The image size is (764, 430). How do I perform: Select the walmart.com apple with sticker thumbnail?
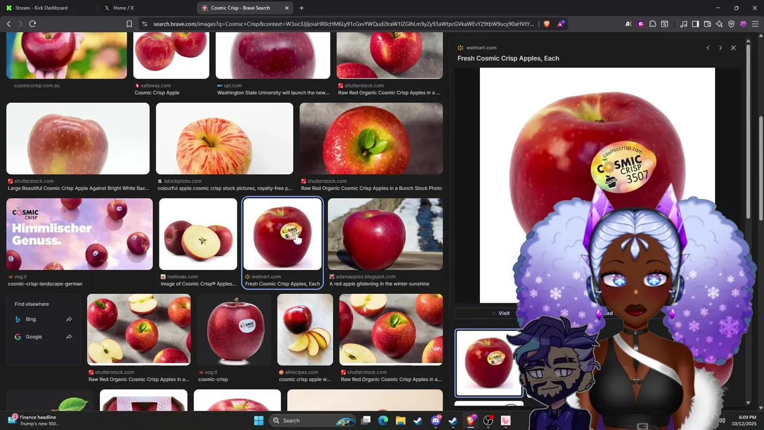point(282,234)
